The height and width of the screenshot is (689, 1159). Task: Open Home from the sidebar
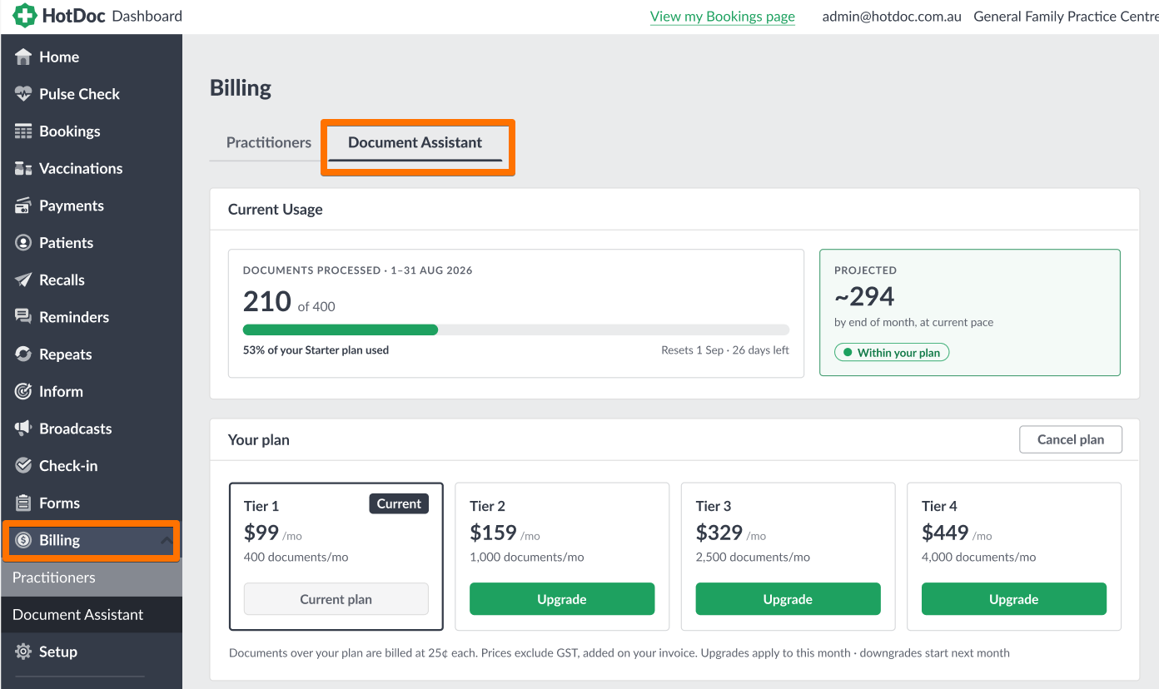pos(91,57)
